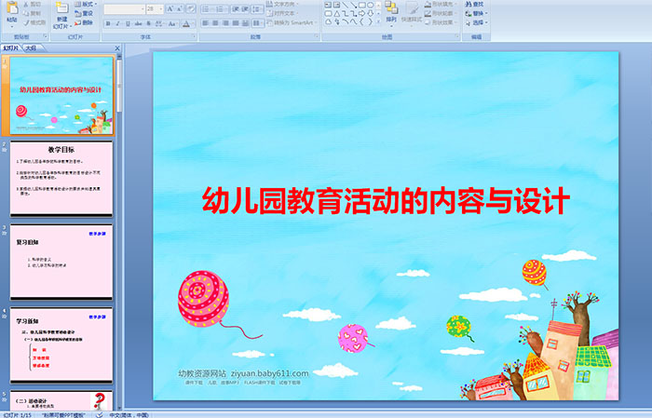Click Convert to SmartArt
This screenshot has height=418, width=652.
click(292, 22)
